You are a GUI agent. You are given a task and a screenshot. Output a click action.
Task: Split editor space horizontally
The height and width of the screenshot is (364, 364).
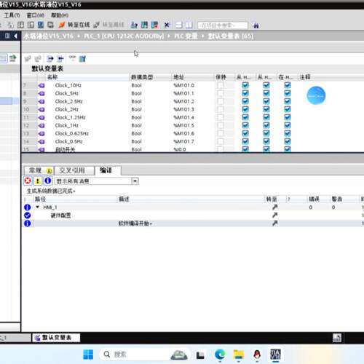tap(179, 25)
